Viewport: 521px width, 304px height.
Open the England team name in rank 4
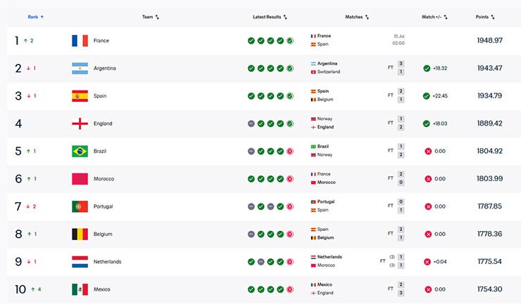tap(103, 124)
